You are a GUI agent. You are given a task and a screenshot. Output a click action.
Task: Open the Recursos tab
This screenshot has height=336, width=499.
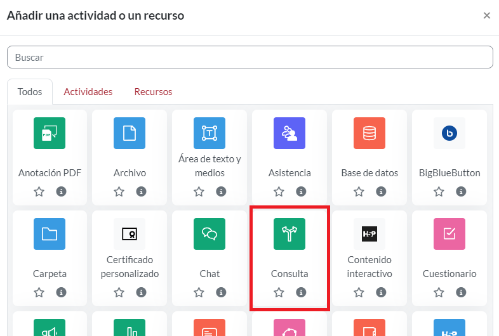[154, 92]
